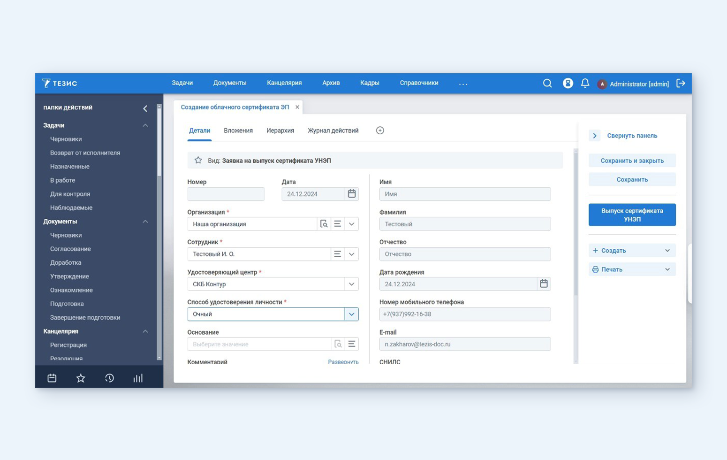Open the Архив top menu
The image size is (727, 460).
[331, 83]
